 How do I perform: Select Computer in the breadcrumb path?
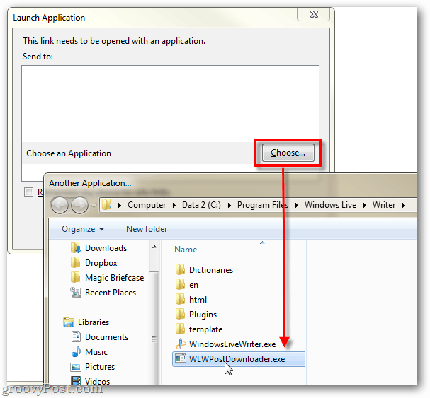147,205
